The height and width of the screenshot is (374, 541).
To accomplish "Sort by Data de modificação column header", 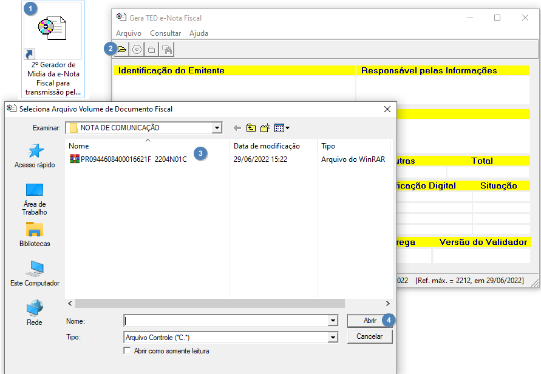I will pyautogui.click(x=273, y=146).
